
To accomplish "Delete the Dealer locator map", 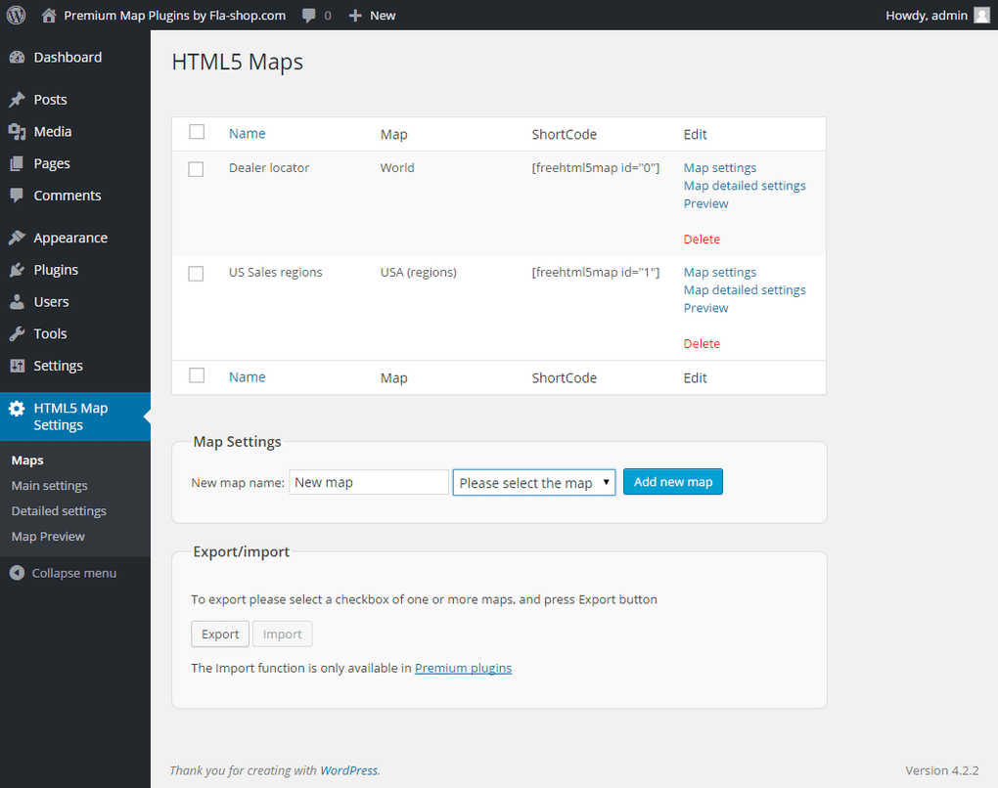I will coord(702,239).
